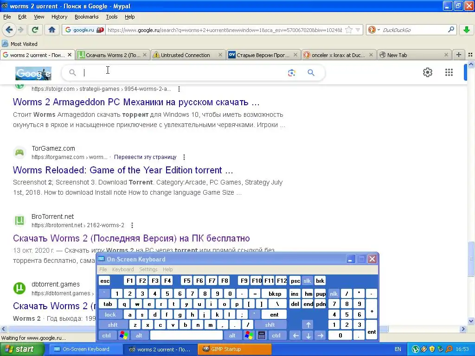Click the Google logo doodle
The width and height of the screenshot is (475, 356).
click(33, 73)
